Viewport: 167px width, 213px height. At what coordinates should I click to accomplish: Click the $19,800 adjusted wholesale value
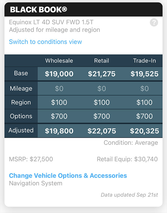pyautogui.click(x=59, y=131)
